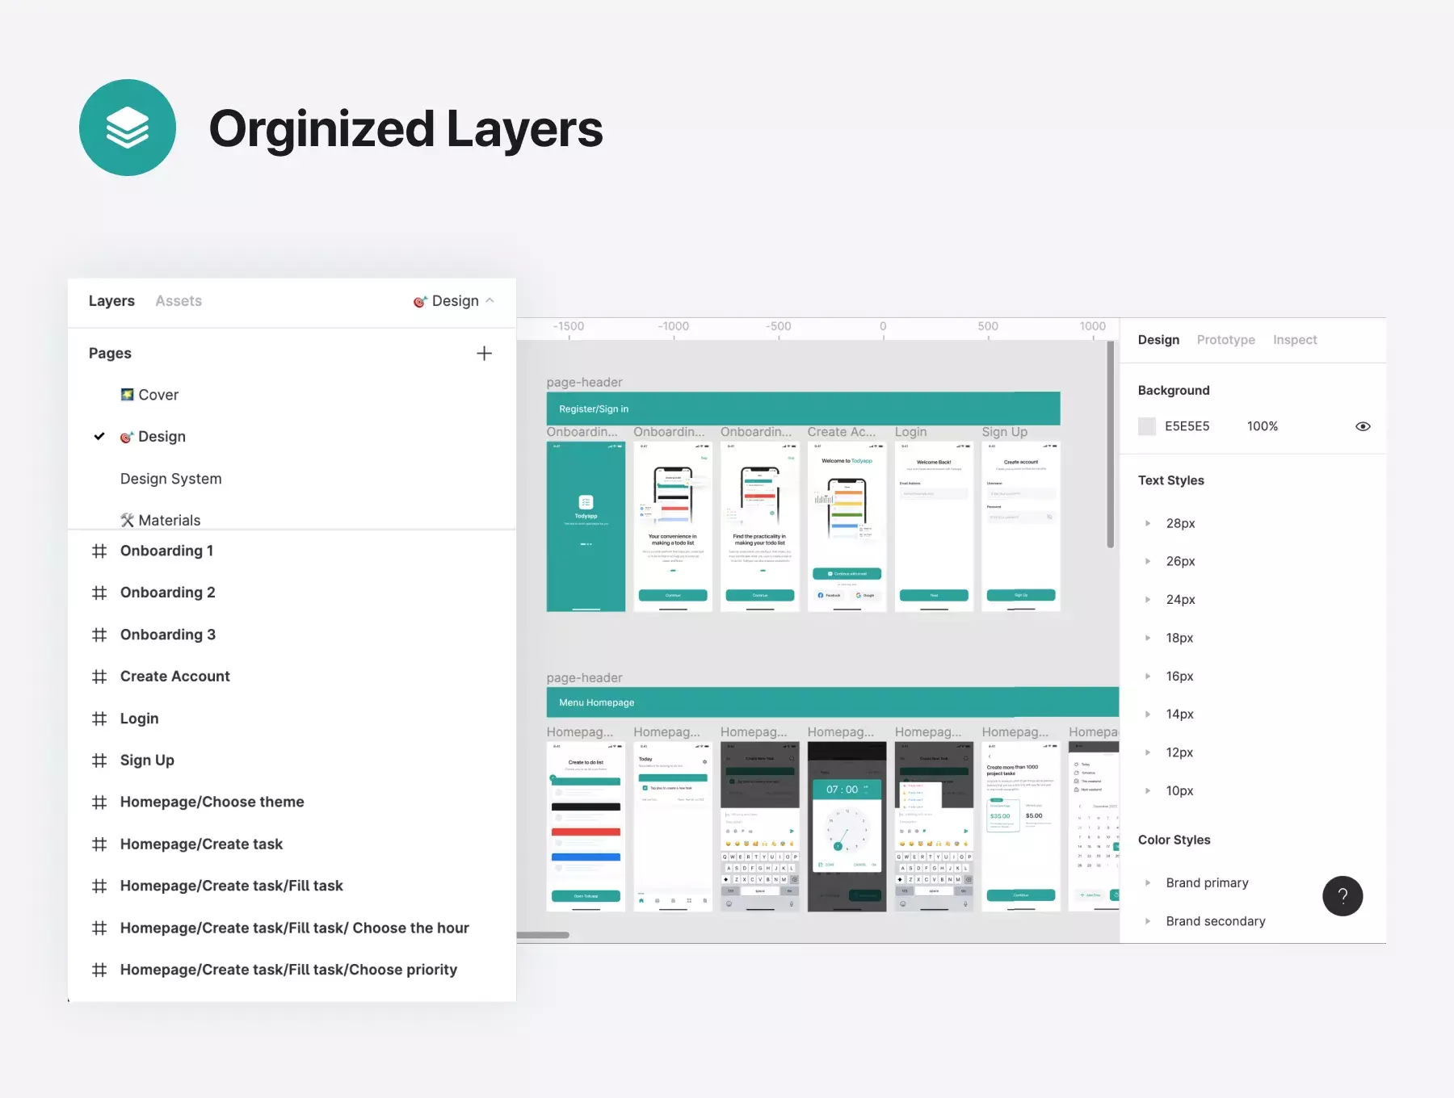Click the Sign Up frame icon
The height and width of the screenshot is (1098, 1454).
tap(99, 761)
